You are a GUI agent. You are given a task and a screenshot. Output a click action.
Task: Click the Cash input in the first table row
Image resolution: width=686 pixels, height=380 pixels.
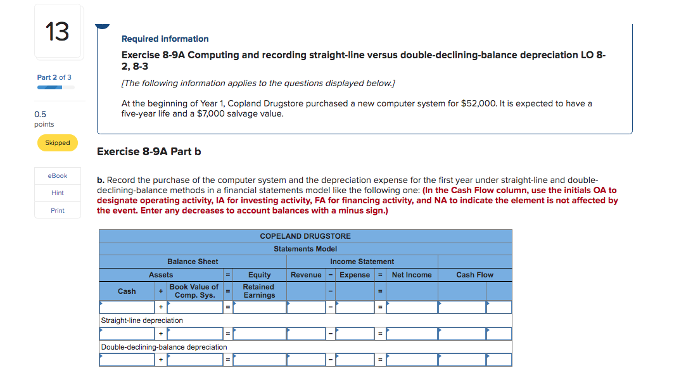pos(127,307)
